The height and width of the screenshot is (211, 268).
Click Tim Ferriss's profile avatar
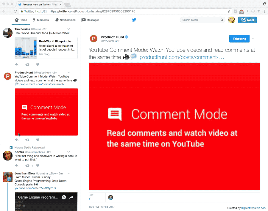tap(8, 33)
